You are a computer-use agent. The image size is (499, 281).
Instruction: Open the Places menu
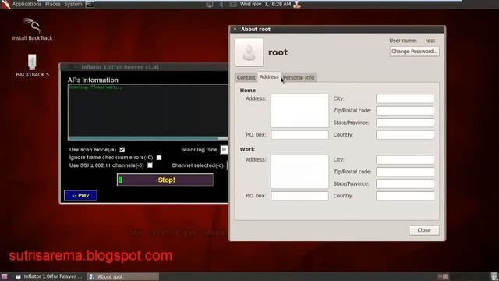(x=53, y=4)
